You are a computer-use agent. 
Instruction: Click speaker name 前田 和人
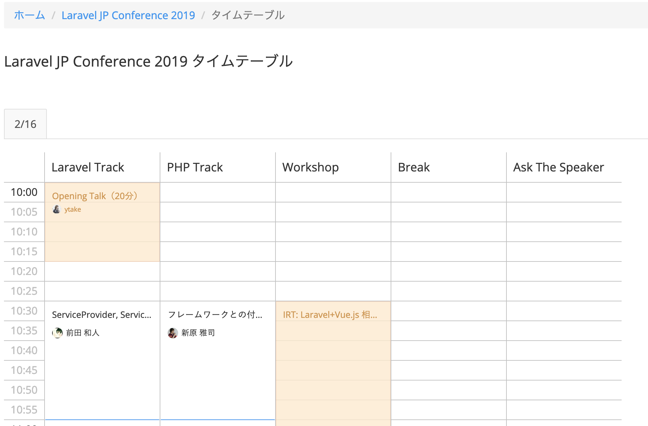(x=83, y=333)
